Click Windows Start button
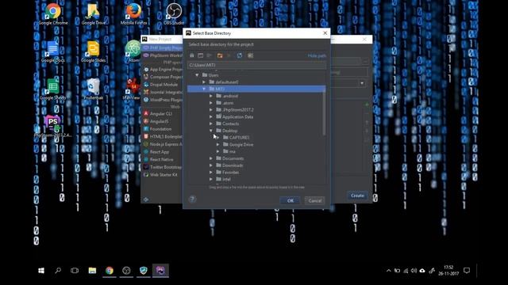Screen dimensions: 508x285 tap(41, 271)
